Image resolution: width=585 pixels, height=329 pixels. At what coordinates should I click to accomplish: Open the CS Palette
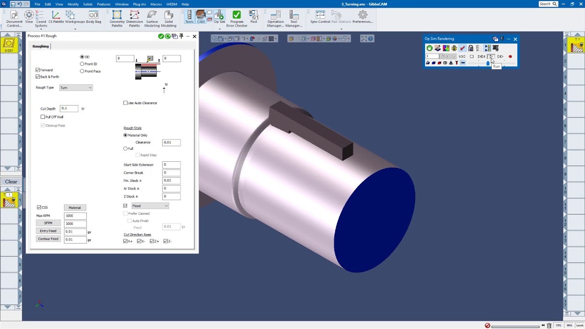pyautogui.click(x=56, y=17)
